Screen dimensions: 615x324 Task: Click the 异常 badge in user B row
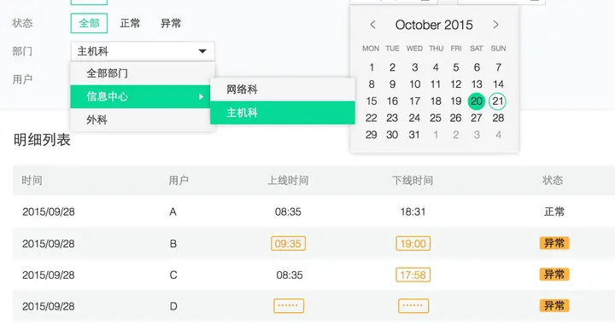coord(554,243)
